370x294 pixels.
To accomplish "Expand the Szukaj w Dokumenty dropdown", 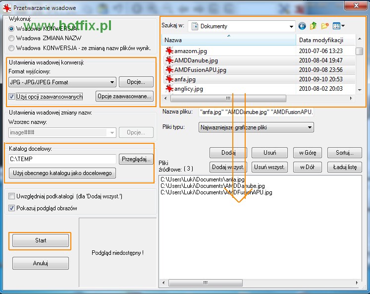I will click(x=291, y=26).
